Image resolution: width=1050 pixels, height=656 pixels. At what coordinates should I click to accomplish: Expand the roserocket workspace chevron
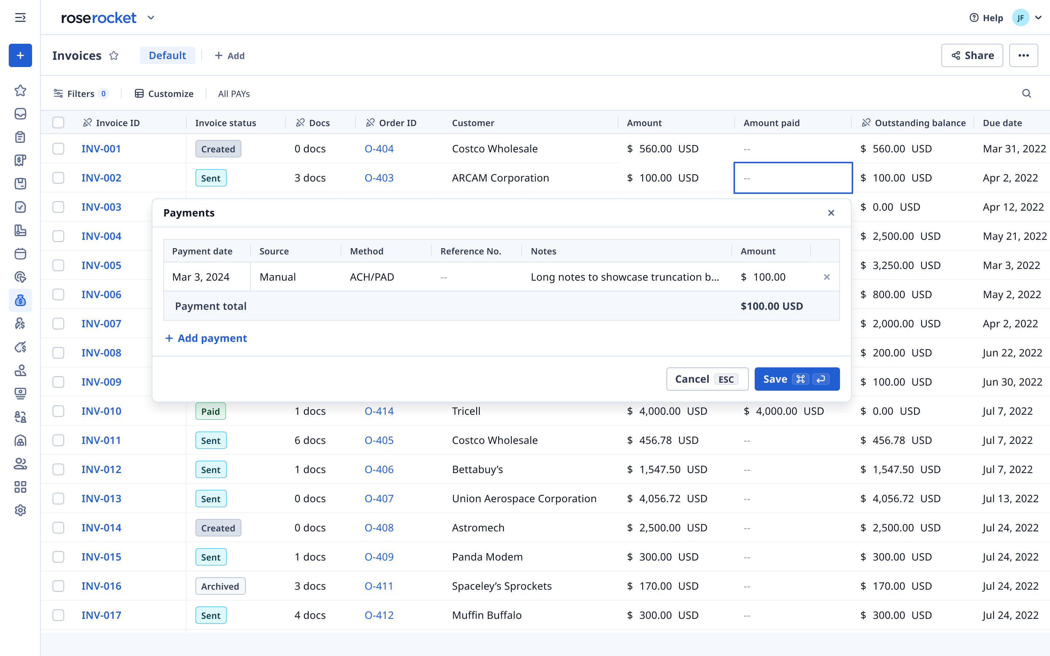(x=151, y=18)
